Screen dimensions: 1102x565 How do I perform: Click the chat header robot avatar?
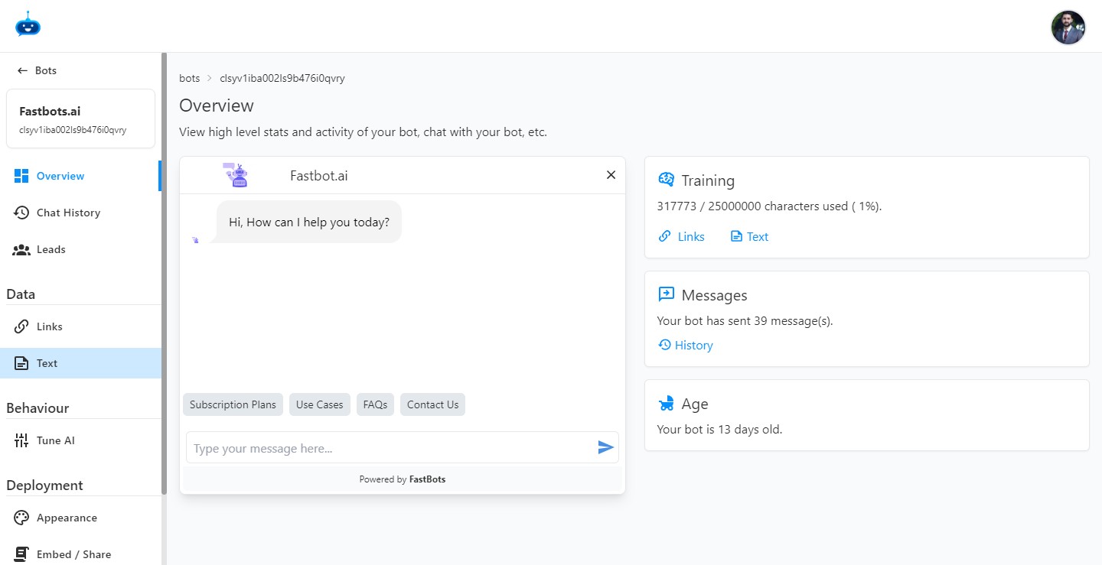click(236, 175)
